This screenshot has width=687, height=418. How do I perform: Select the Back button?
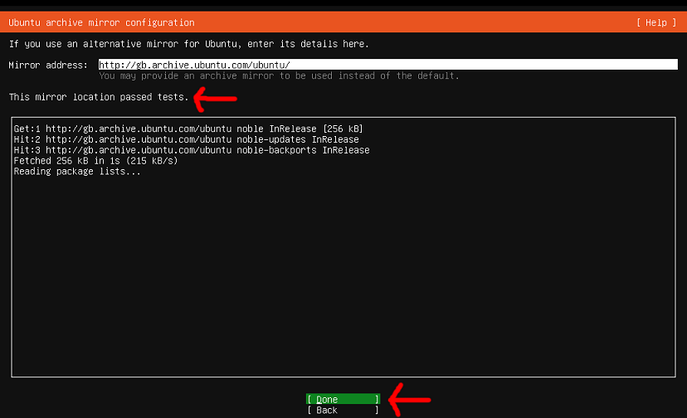click(343, 411)
